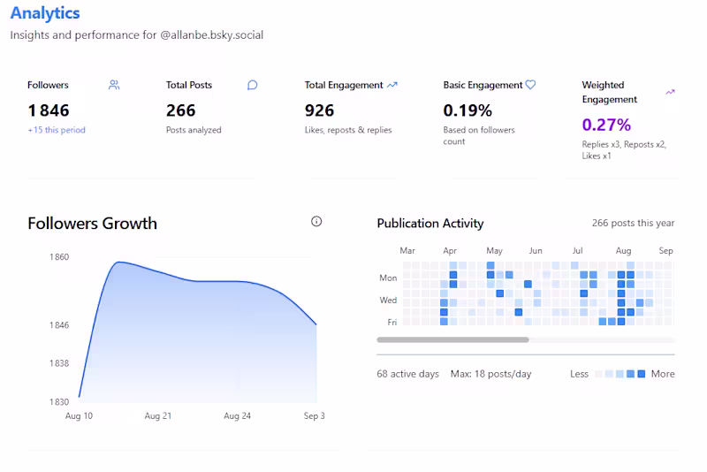Viewport: 707px width, 472px height.
Task: Click the Based on followers count caption
Action: (x=479, y=135)
